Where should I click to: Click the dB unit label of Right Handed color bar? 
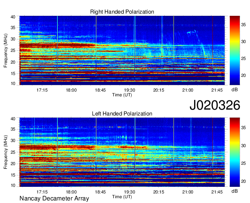click(x=235, y=90)
